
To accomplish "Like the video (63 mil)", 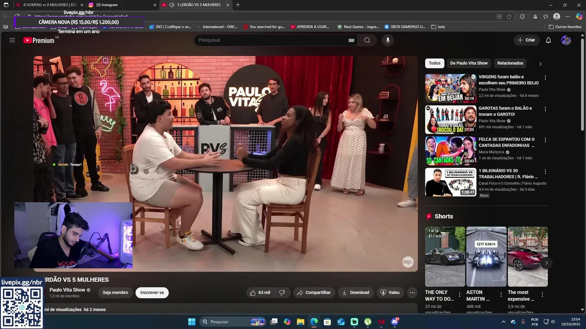I will (260, 292).
